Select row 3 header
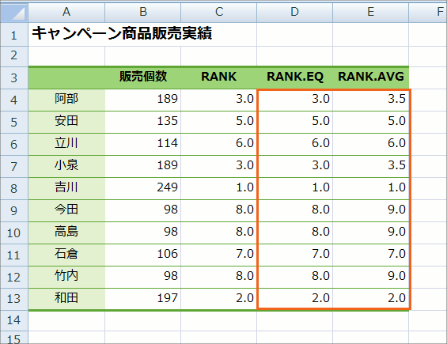The width and height of the screenshot is (447, 344). click(x=14, y=77)
